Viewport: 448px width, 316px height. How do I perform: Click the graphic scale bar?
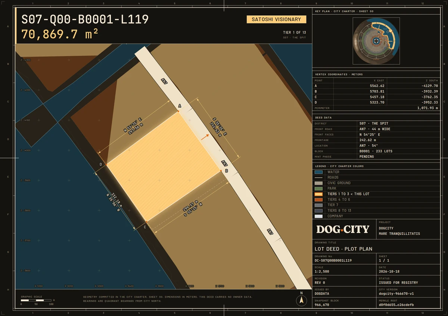click(36, 300)
